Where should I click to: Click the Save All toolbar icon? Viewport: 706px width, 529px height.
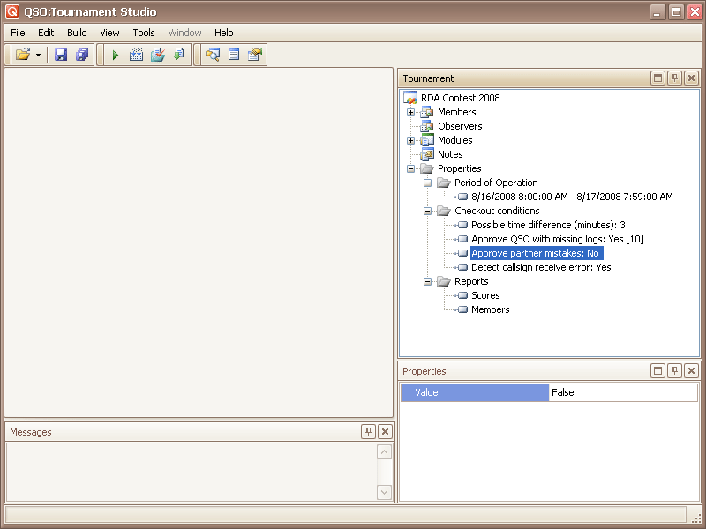(x=82, y=56)
